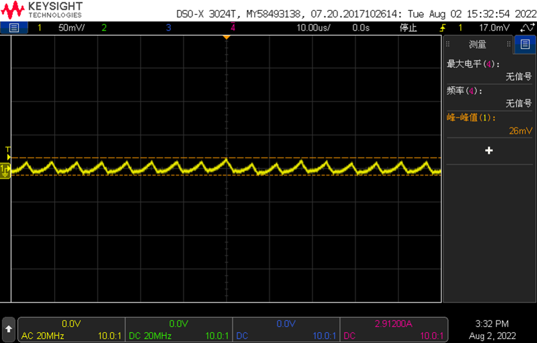Image resolution: width=537 pixels, height=343 pixels.
Task: Open the 50mV/ vertical scale setting
Action: (x=71, y=28)
